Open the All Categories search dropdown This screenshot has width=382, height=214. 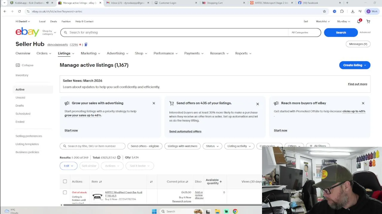(x=304, y=32)
